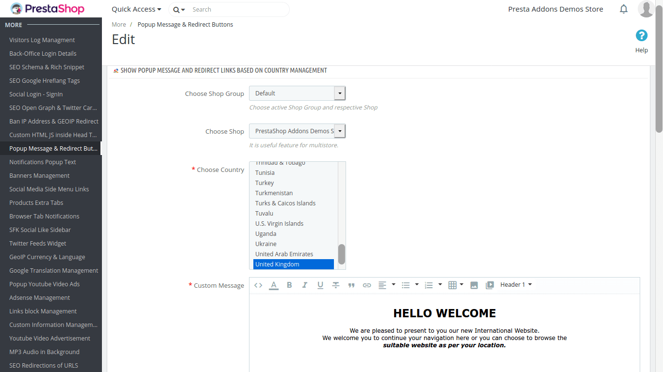Apply strikethrough formatting in the editor

336,285
